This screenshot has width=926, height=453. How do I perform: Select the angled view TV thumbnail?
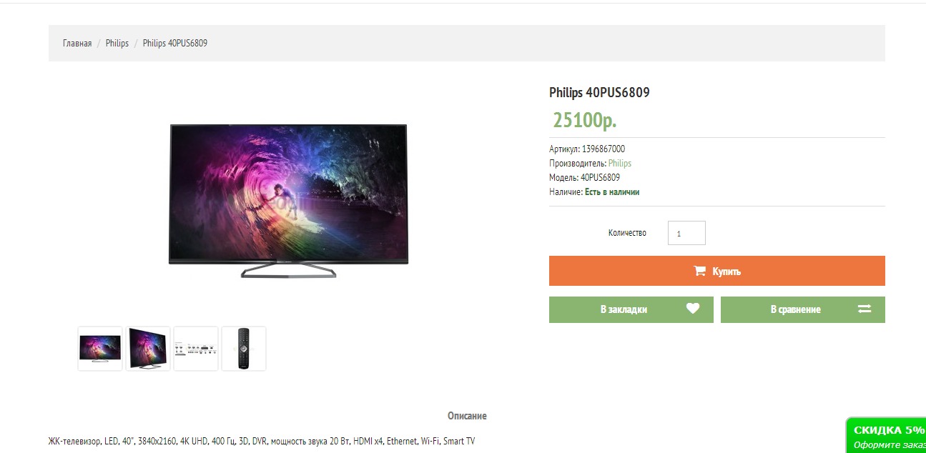tap(148, 349)
